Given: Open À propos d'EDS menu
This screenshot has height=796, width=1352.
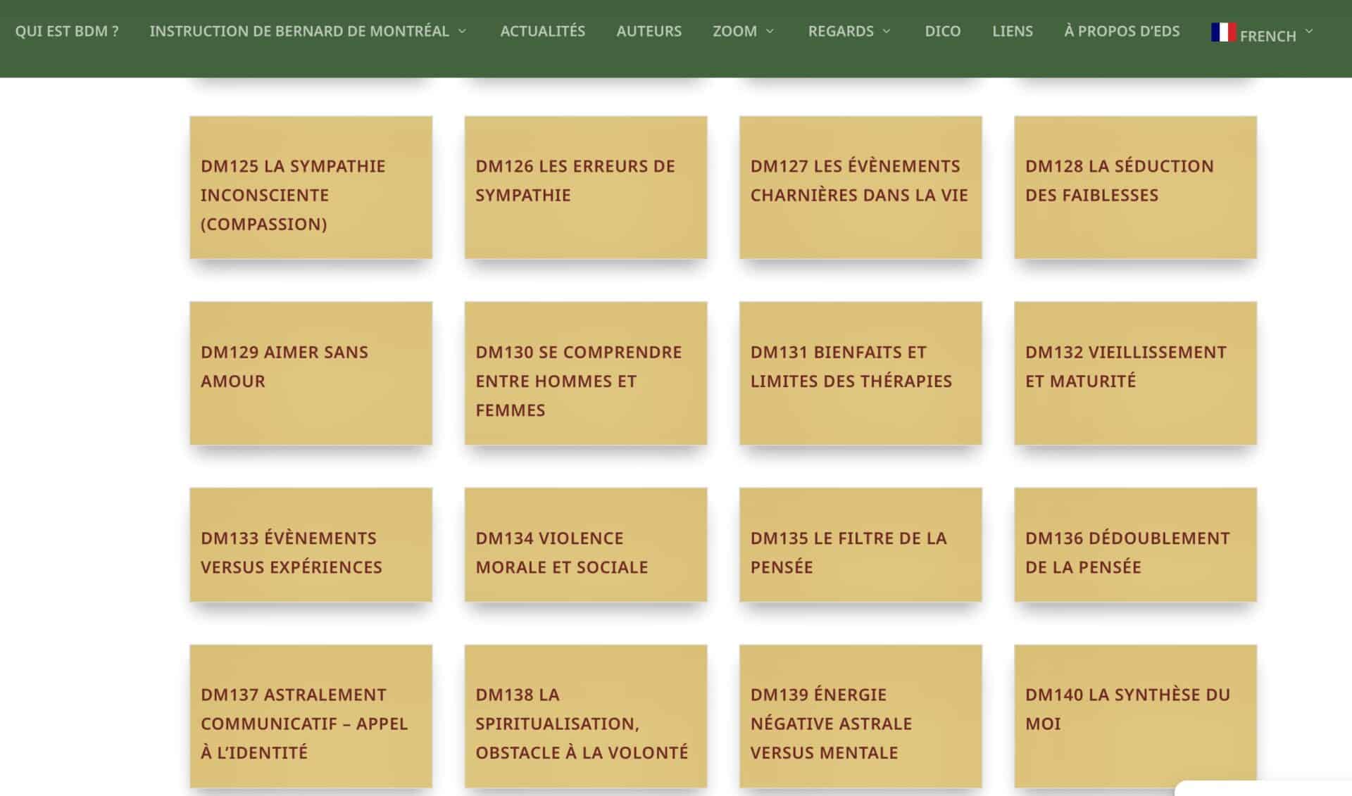Looking at the screenshot, I should click(x=1121, y=31).
